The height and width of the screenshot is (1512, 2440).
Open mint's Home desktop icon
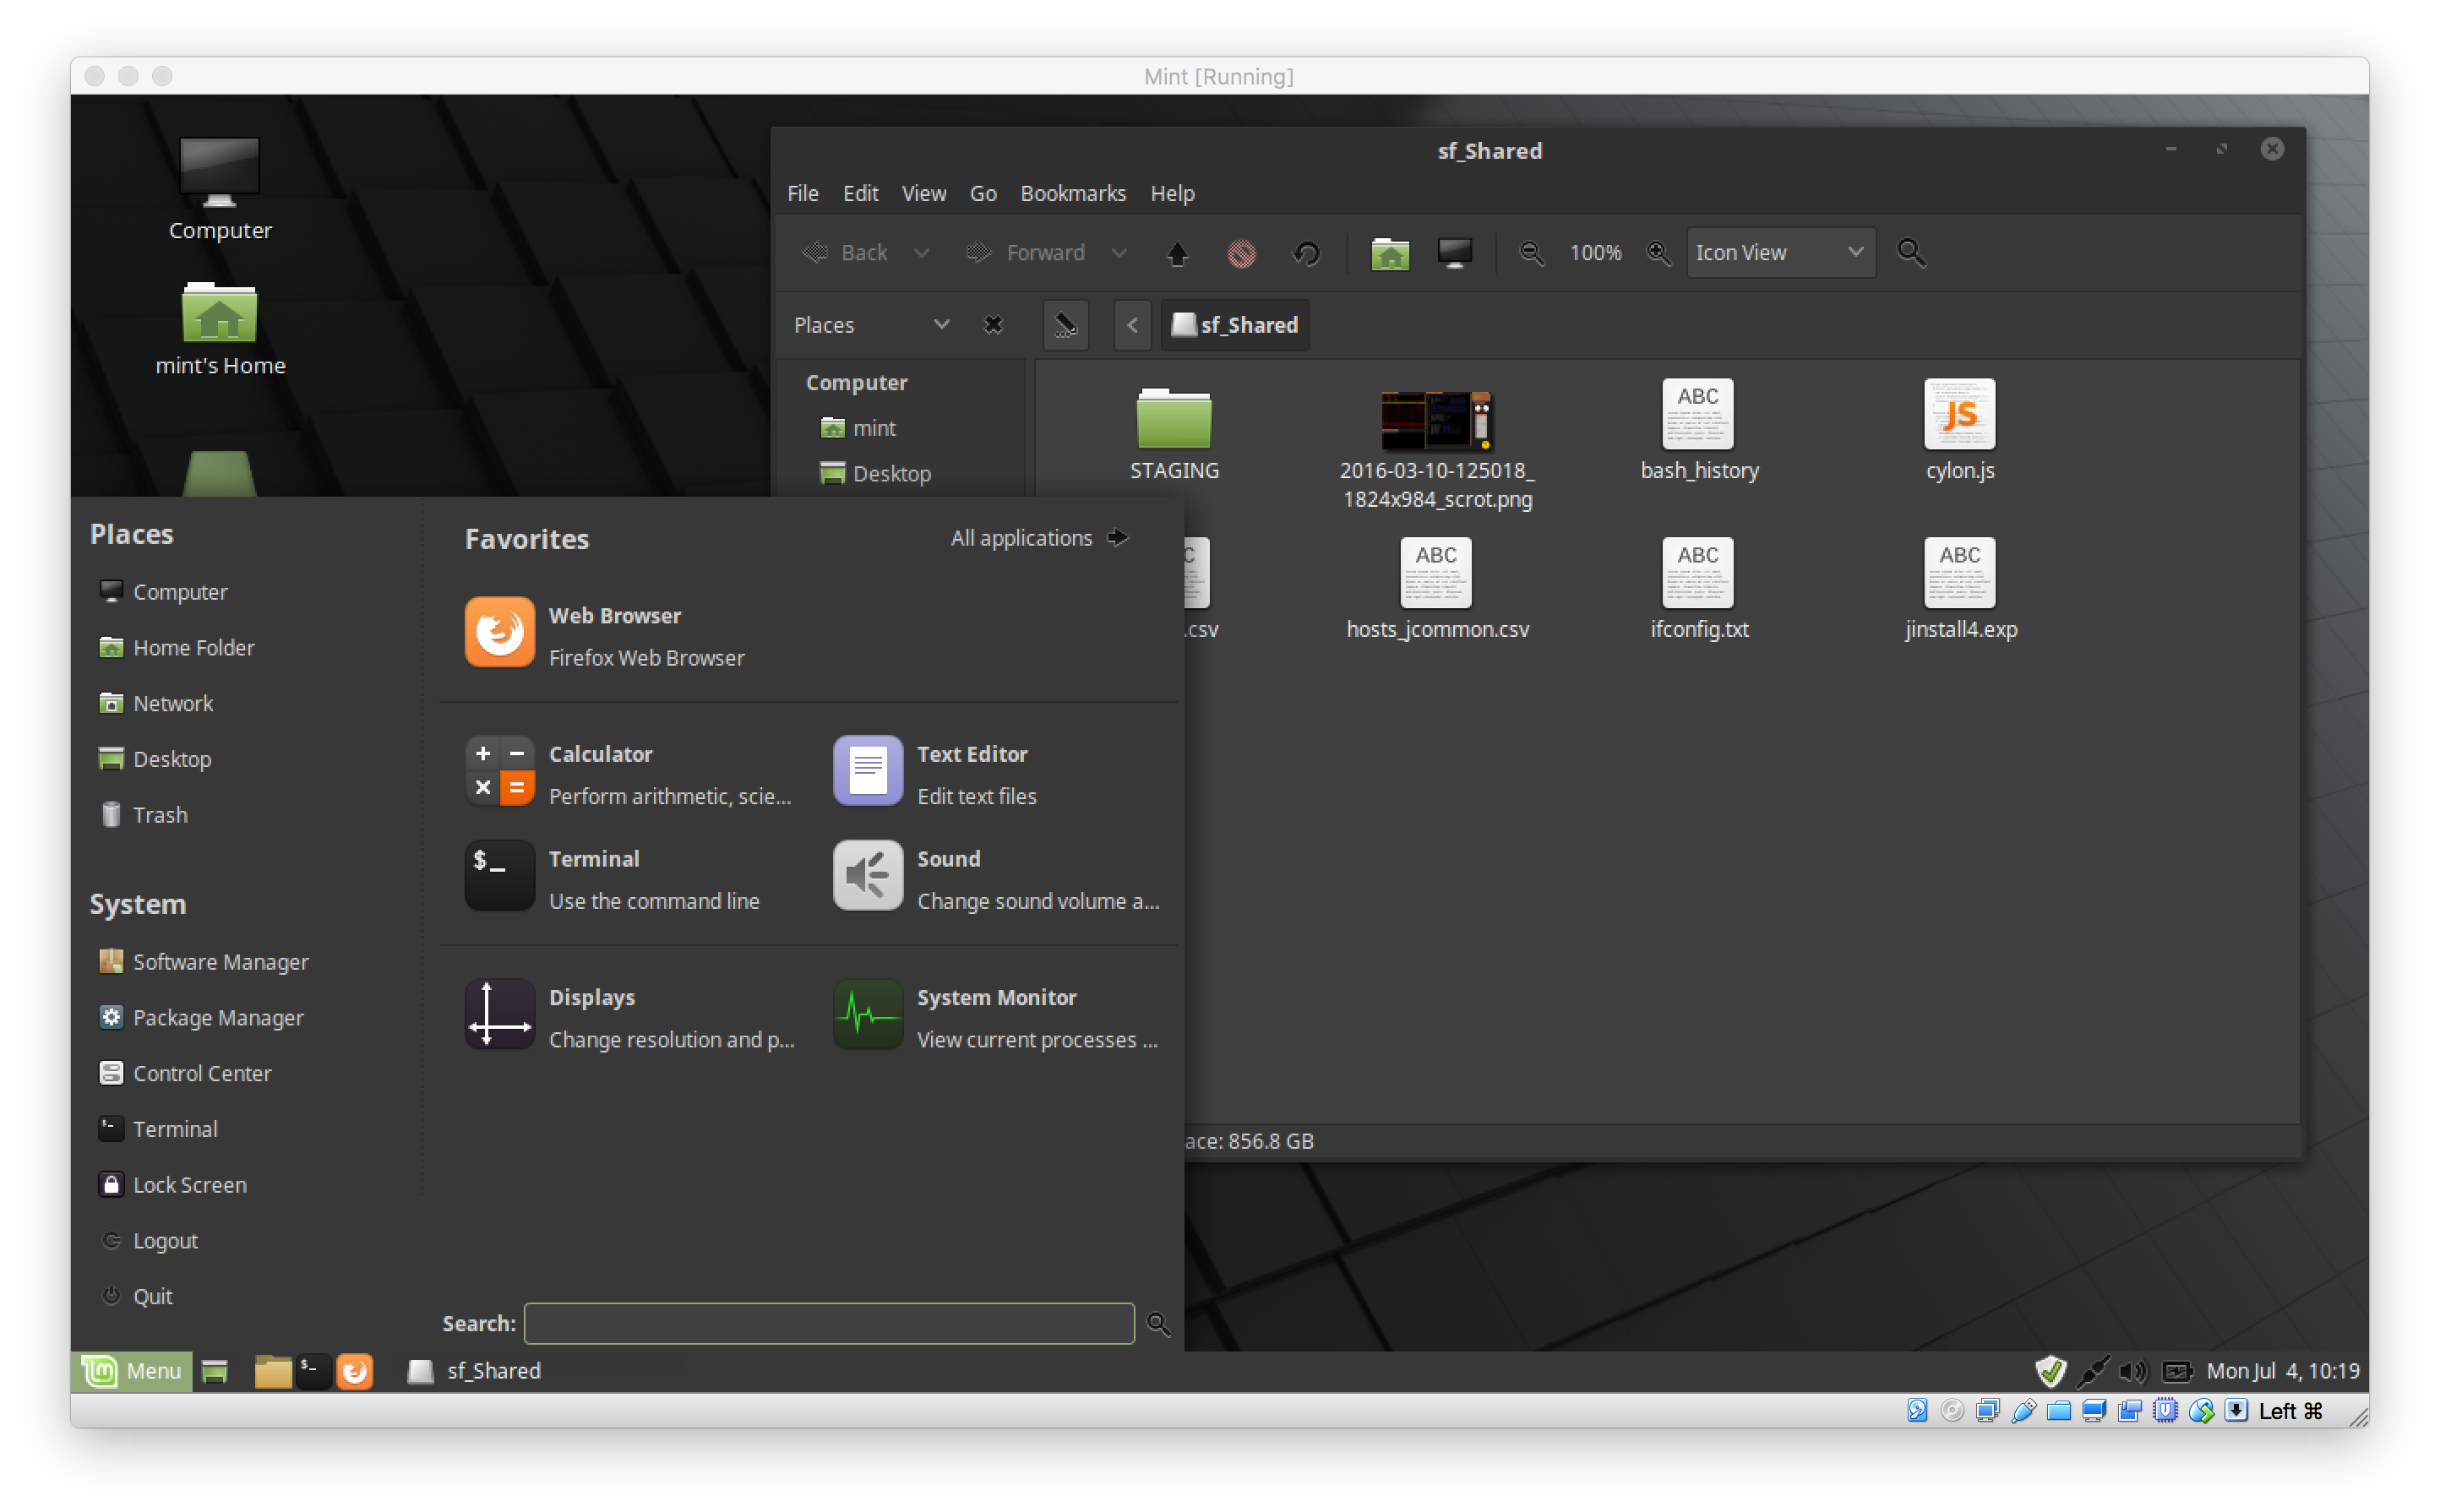point(220,329)
